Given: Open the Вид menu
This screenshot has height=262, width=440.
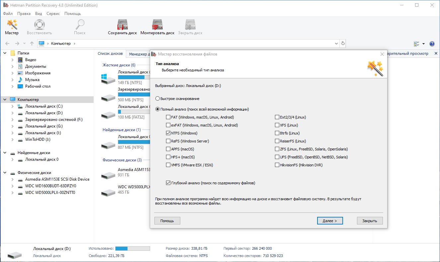Looking at the screenshot, I should (x=39, y=14).
